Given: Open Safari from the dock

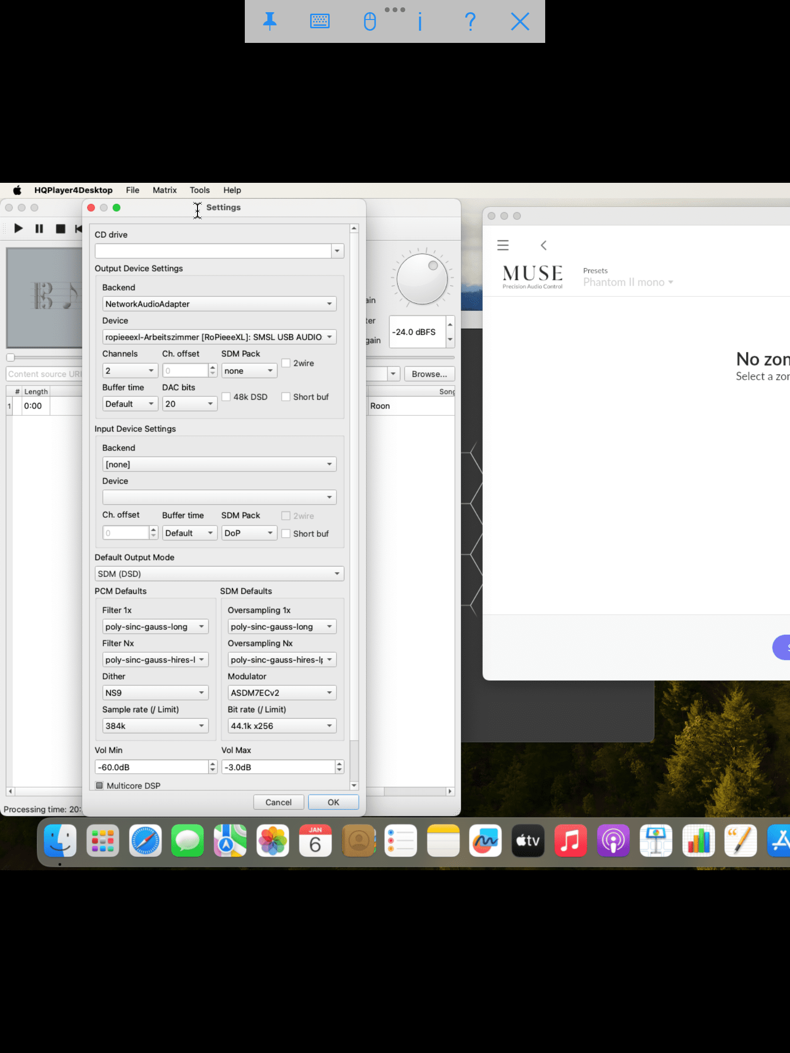Looking at the screenshot, I should click(x=145, y=840).
